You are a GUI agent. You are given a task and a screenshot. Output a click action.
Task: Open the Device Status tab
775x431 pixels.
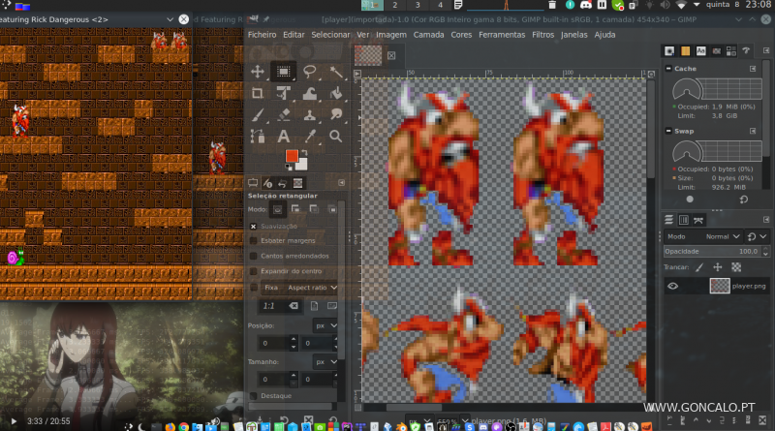tap(267, 183)
